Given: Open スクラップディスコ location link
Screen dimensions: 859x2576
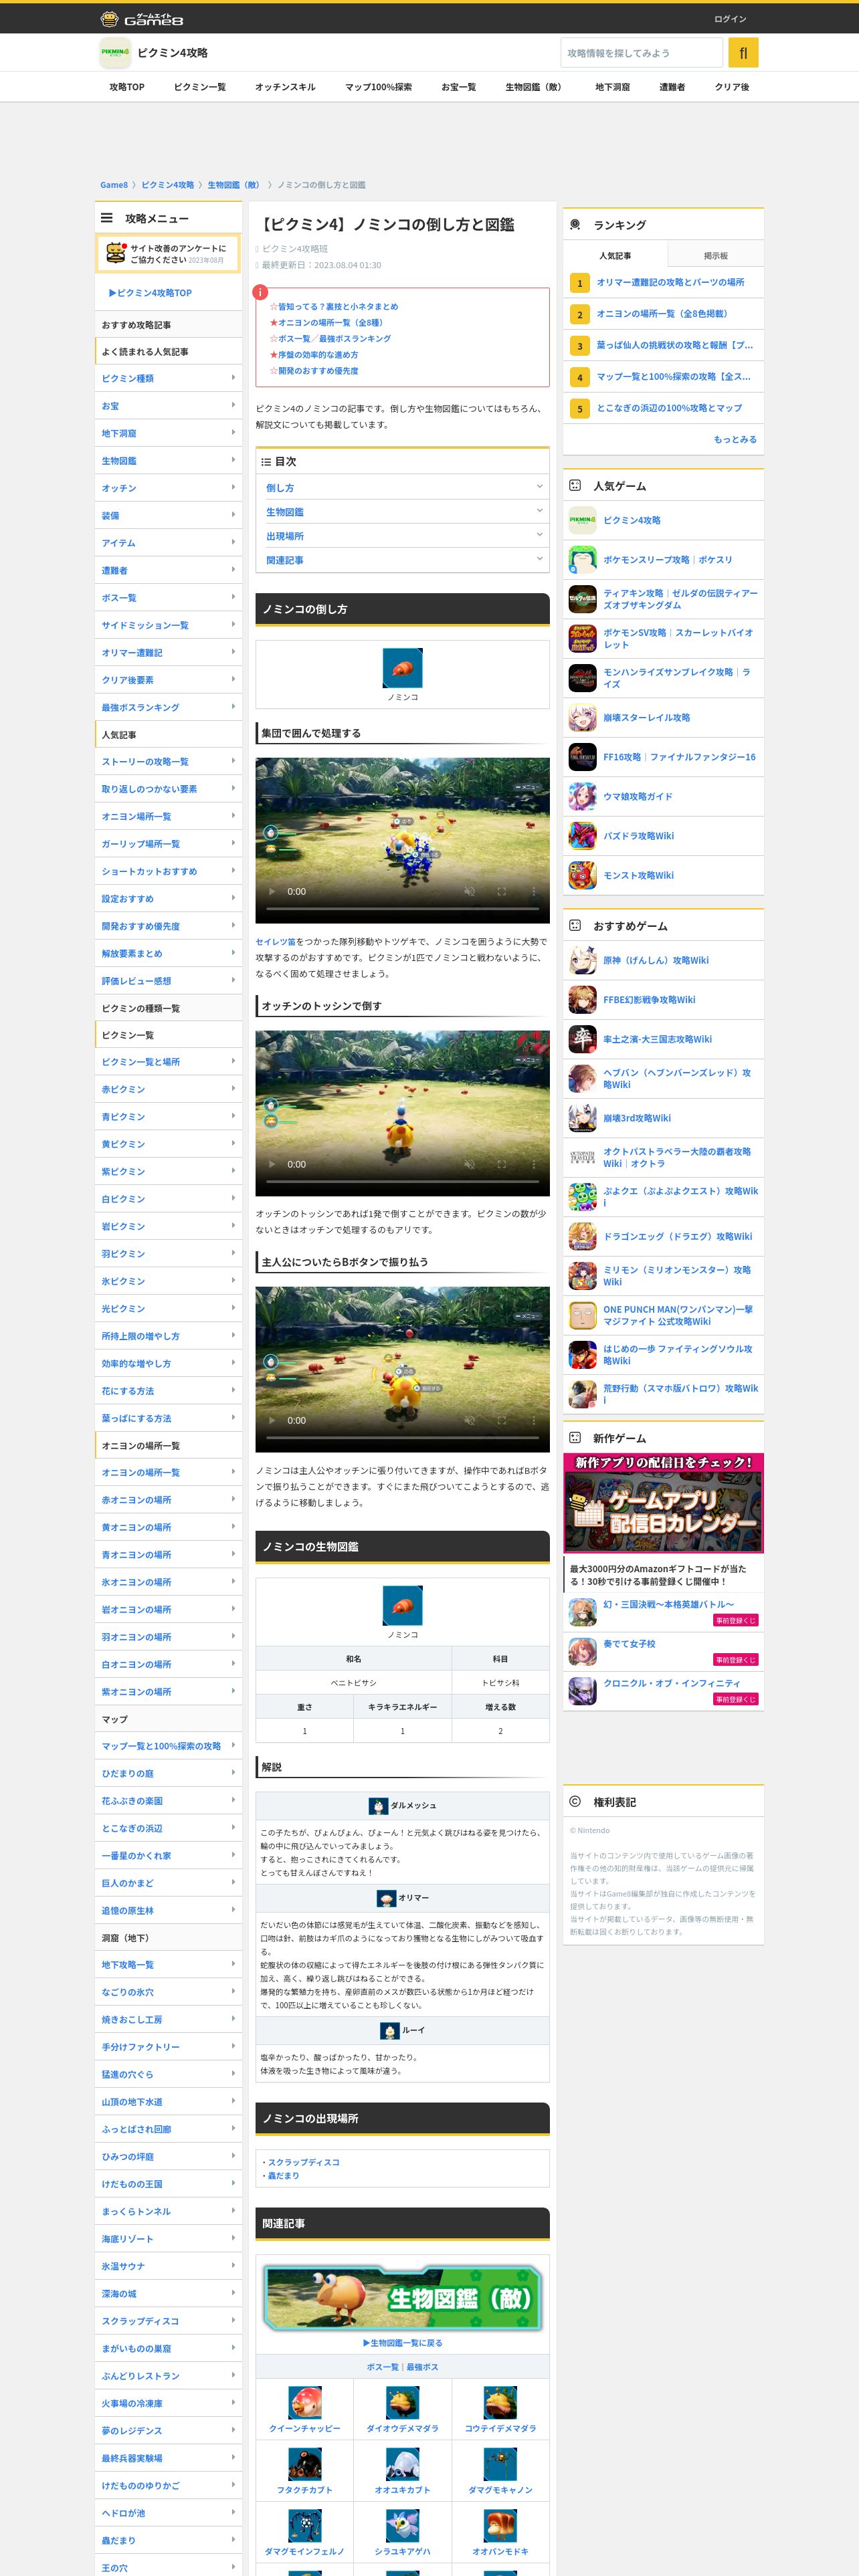Looking at the screenshot, I should [304, 2162].
